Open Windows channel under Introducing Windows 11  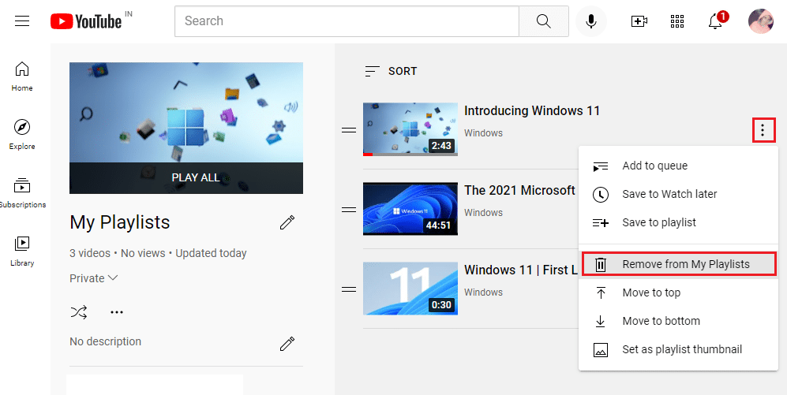[x=483, y=132]
